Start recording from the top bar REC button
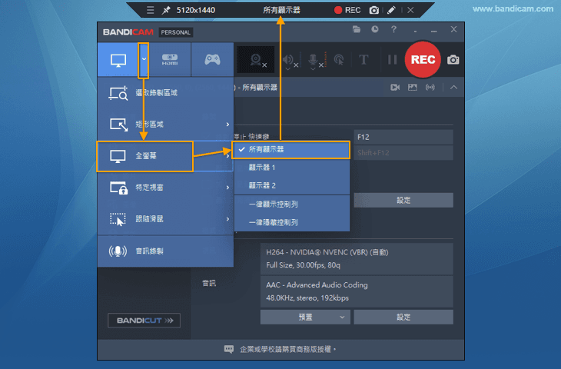This screenshot has width=561, height=369. click(347, 10)
